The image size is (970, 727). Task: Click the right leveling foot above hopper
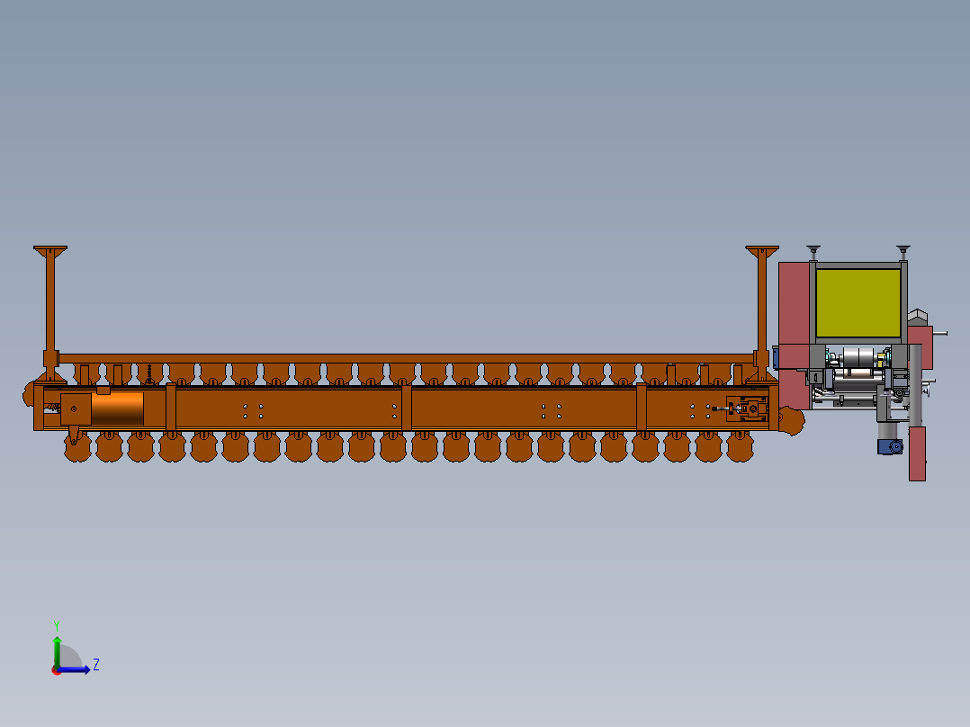tap(903, 251)
